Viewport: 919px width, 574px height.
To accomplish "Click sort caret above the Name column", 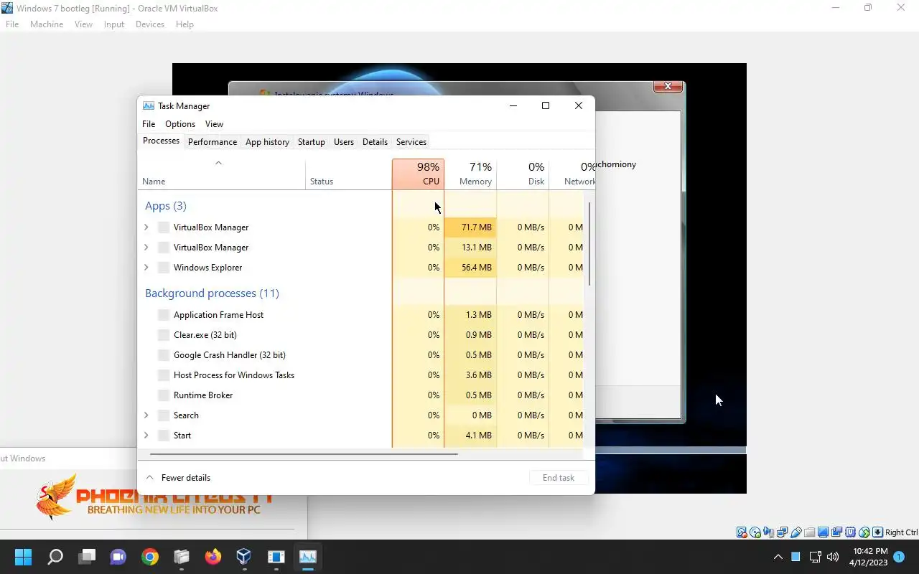I will pos(218,163).
